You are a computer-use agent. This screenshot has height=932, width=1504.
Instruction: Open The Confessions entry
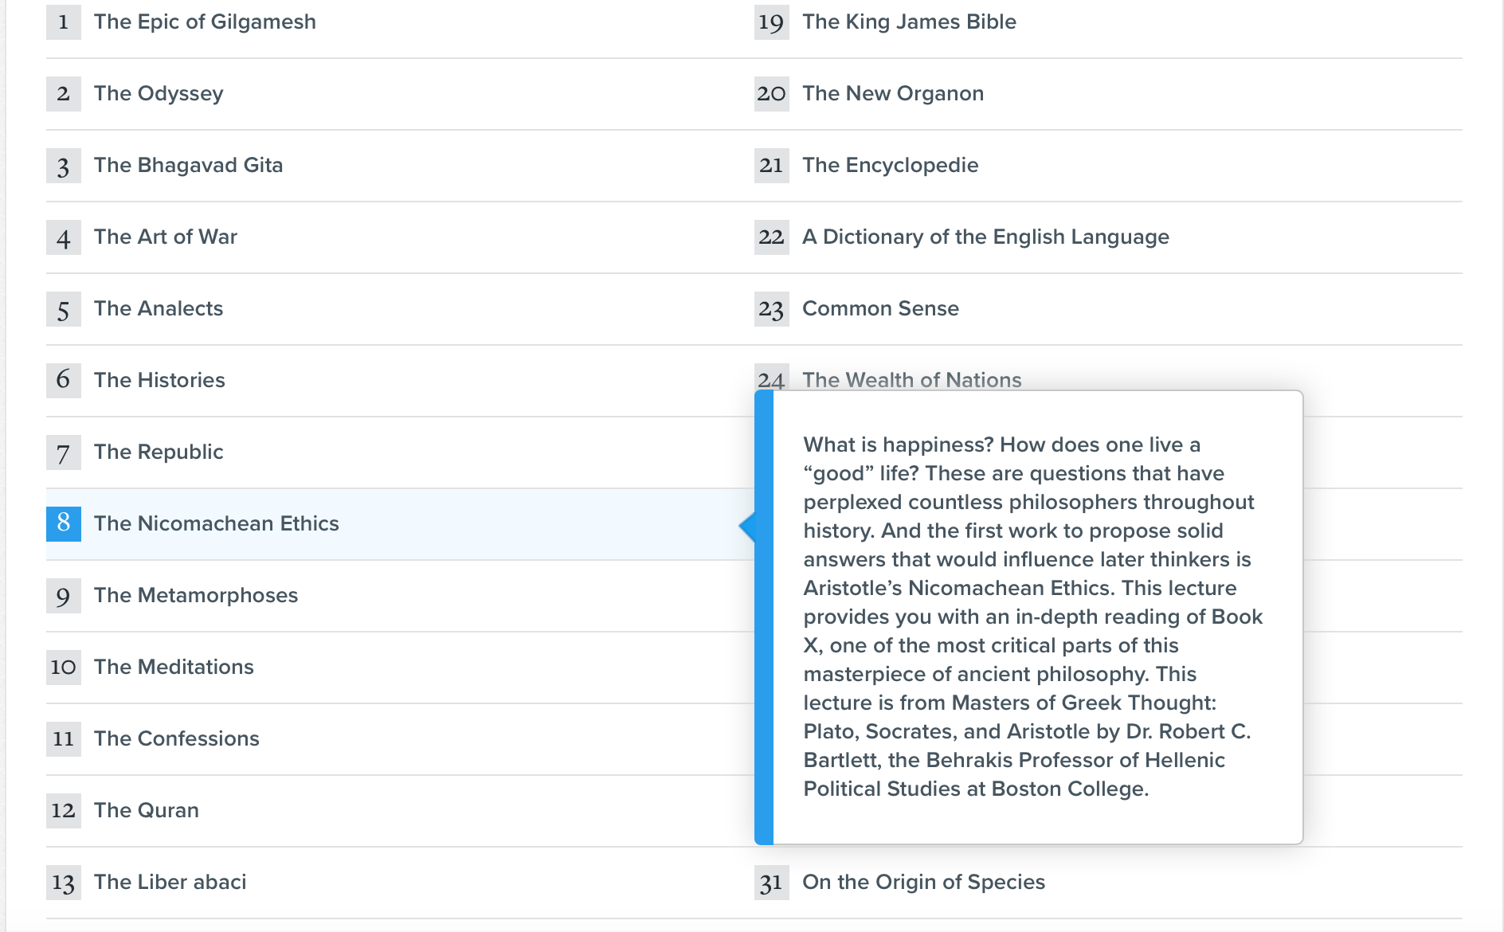[x=177, y=739]
